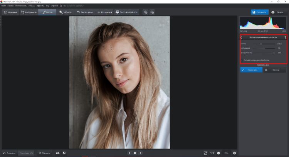Screen dimensions: 289x157
Task: Click the Сохранить save button
Action: (x=260, y=12)
